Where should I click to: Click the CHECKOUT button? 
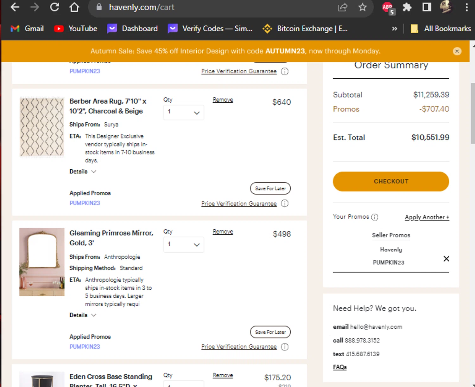pos(391,181)
